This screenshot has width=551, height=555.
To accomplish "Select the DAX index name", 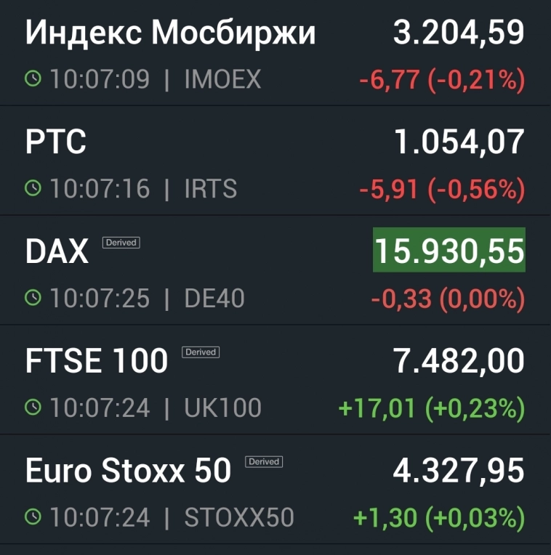I will tap(57, 252).
